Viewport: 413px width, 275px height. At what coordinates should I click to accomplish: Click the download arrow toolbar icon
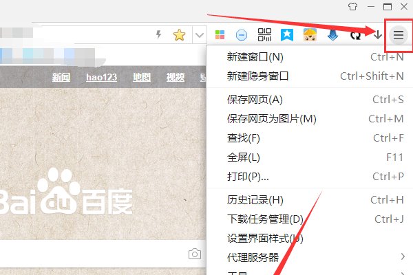[378, 34]
